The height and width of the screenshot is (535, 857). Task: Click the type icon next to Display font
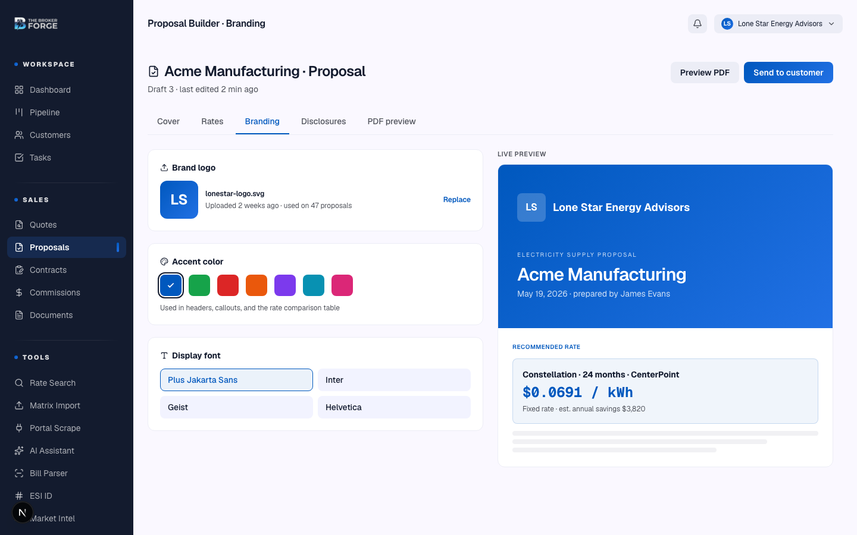[164, 355]
